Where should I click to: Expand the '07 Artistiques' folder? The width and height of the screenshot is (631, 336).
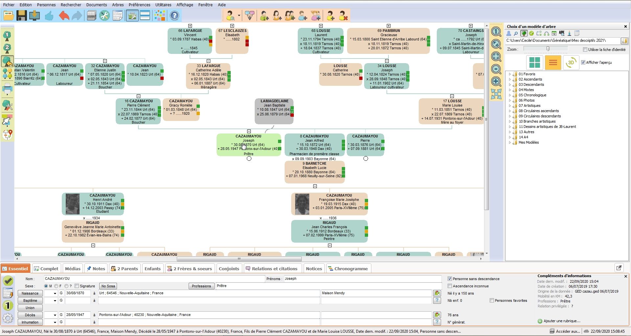click(510, 106)
